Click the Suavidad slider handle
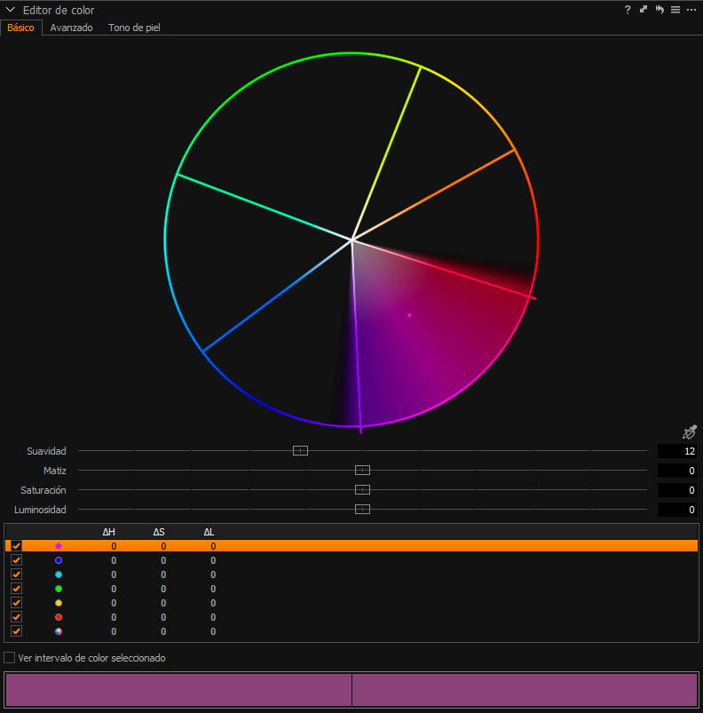Image resolution: width=703 pixels, height=713 pixels. [x=300, y=451]
